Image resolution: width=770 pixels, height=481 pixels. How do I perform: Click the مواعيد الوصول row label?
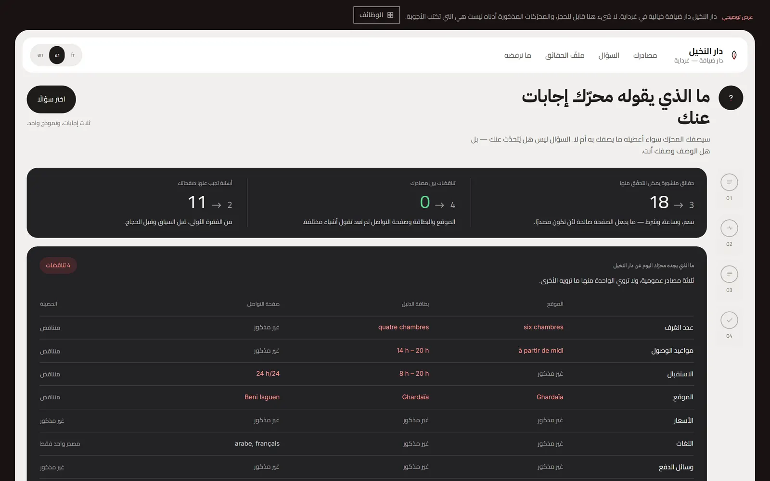coord(672,351)
